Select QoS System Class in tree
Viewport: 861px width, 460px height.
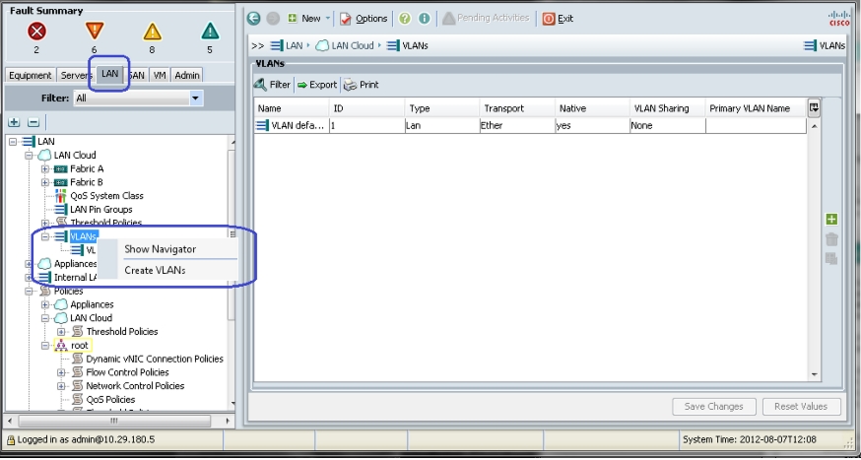pyautogui.click(x=106, y=196)
